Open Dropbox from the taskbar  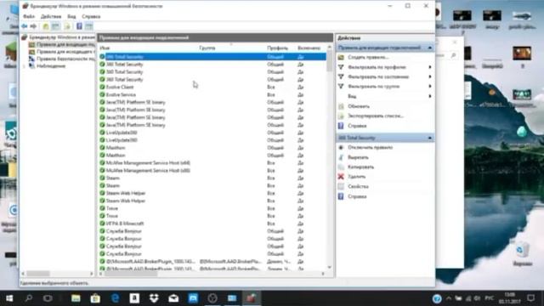click(x=154, y=298)
